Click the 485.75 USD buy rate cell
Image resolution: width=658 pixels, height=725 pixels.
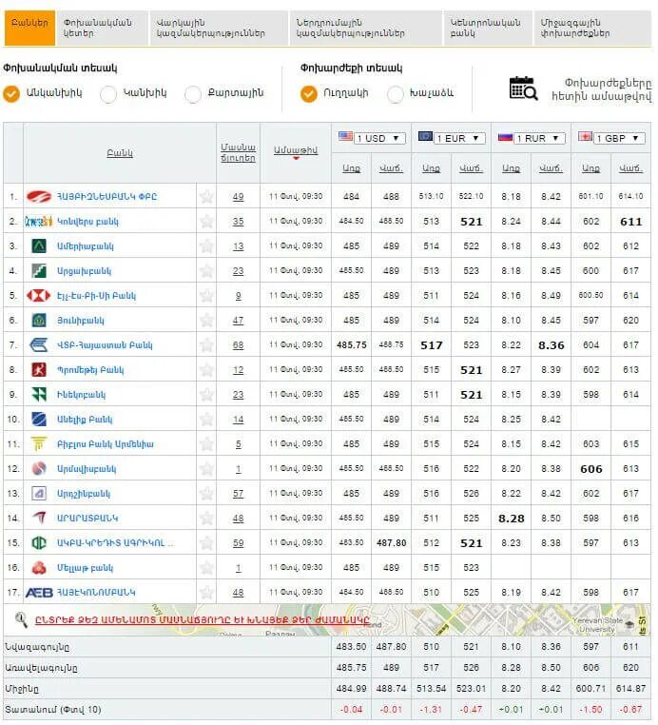(352, 345)
